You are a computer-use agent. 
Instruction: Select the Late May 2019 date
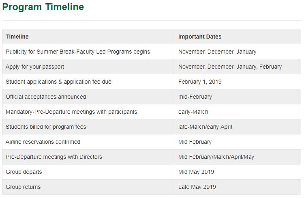tap(197, 187)
